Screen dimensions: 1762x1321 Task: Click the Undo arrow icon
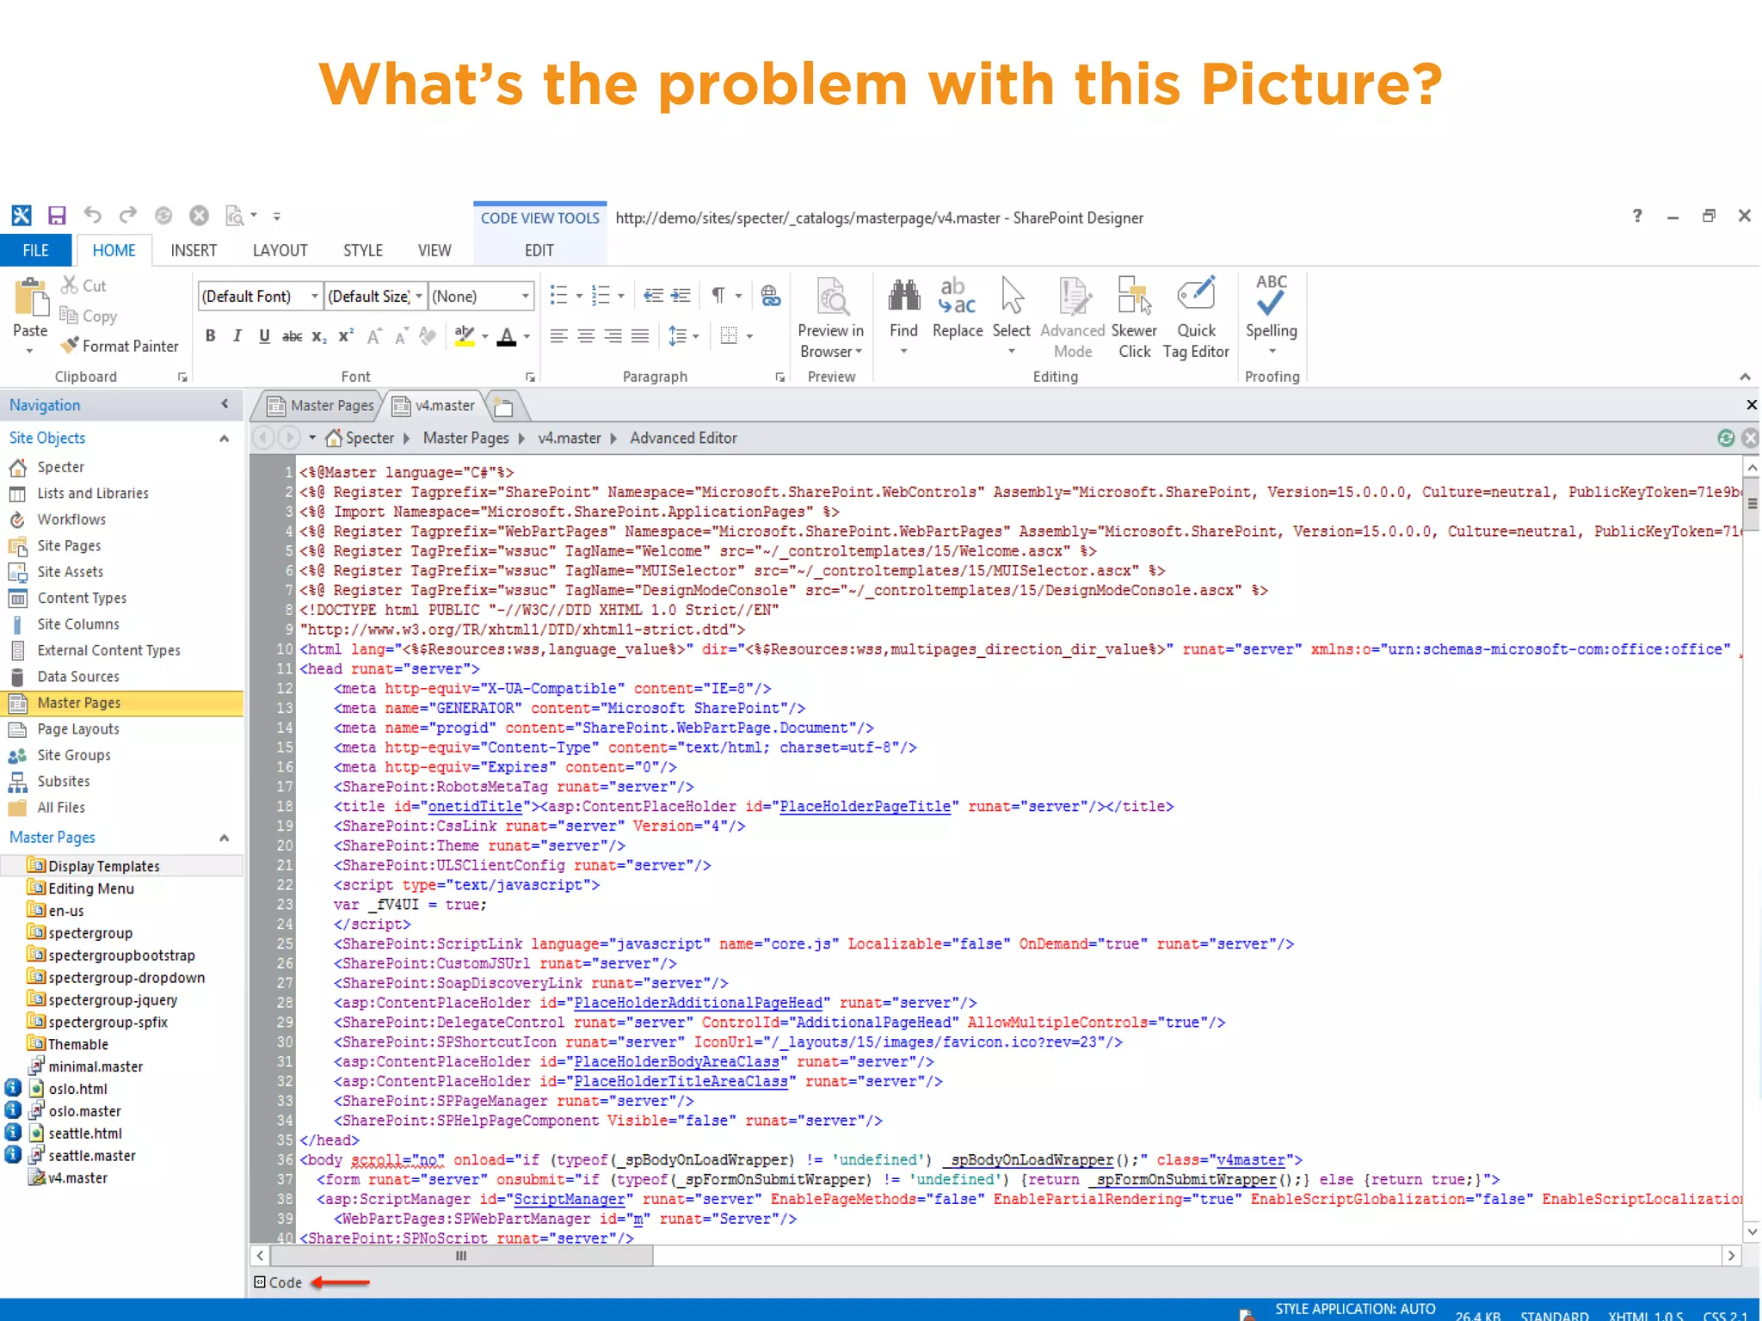93,215
